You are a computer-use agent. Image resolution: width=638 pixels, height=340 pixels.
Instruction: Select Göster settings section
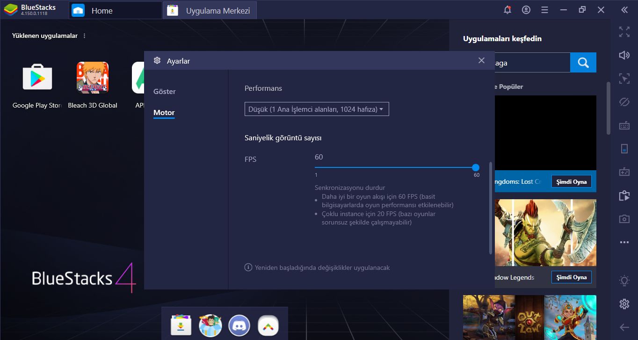pos(165,91)
